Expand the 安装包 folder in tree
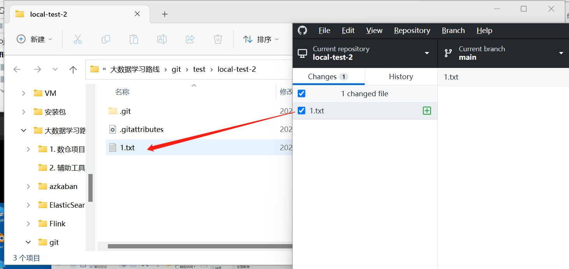 pyautogui.click(x=23, y=112)
